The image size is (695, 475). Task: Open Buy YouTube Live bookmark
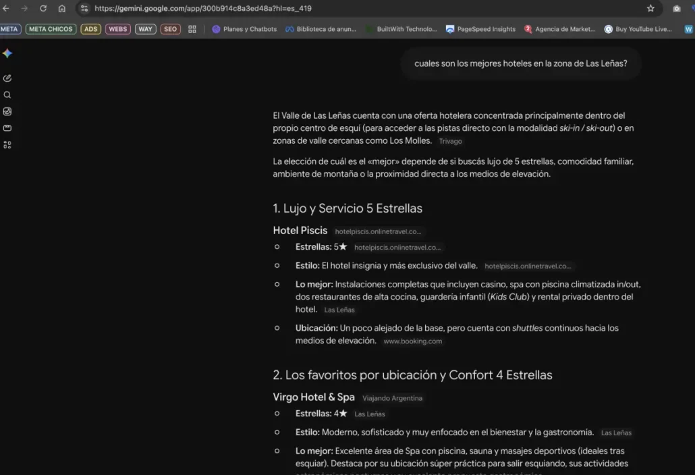point(638,29)
